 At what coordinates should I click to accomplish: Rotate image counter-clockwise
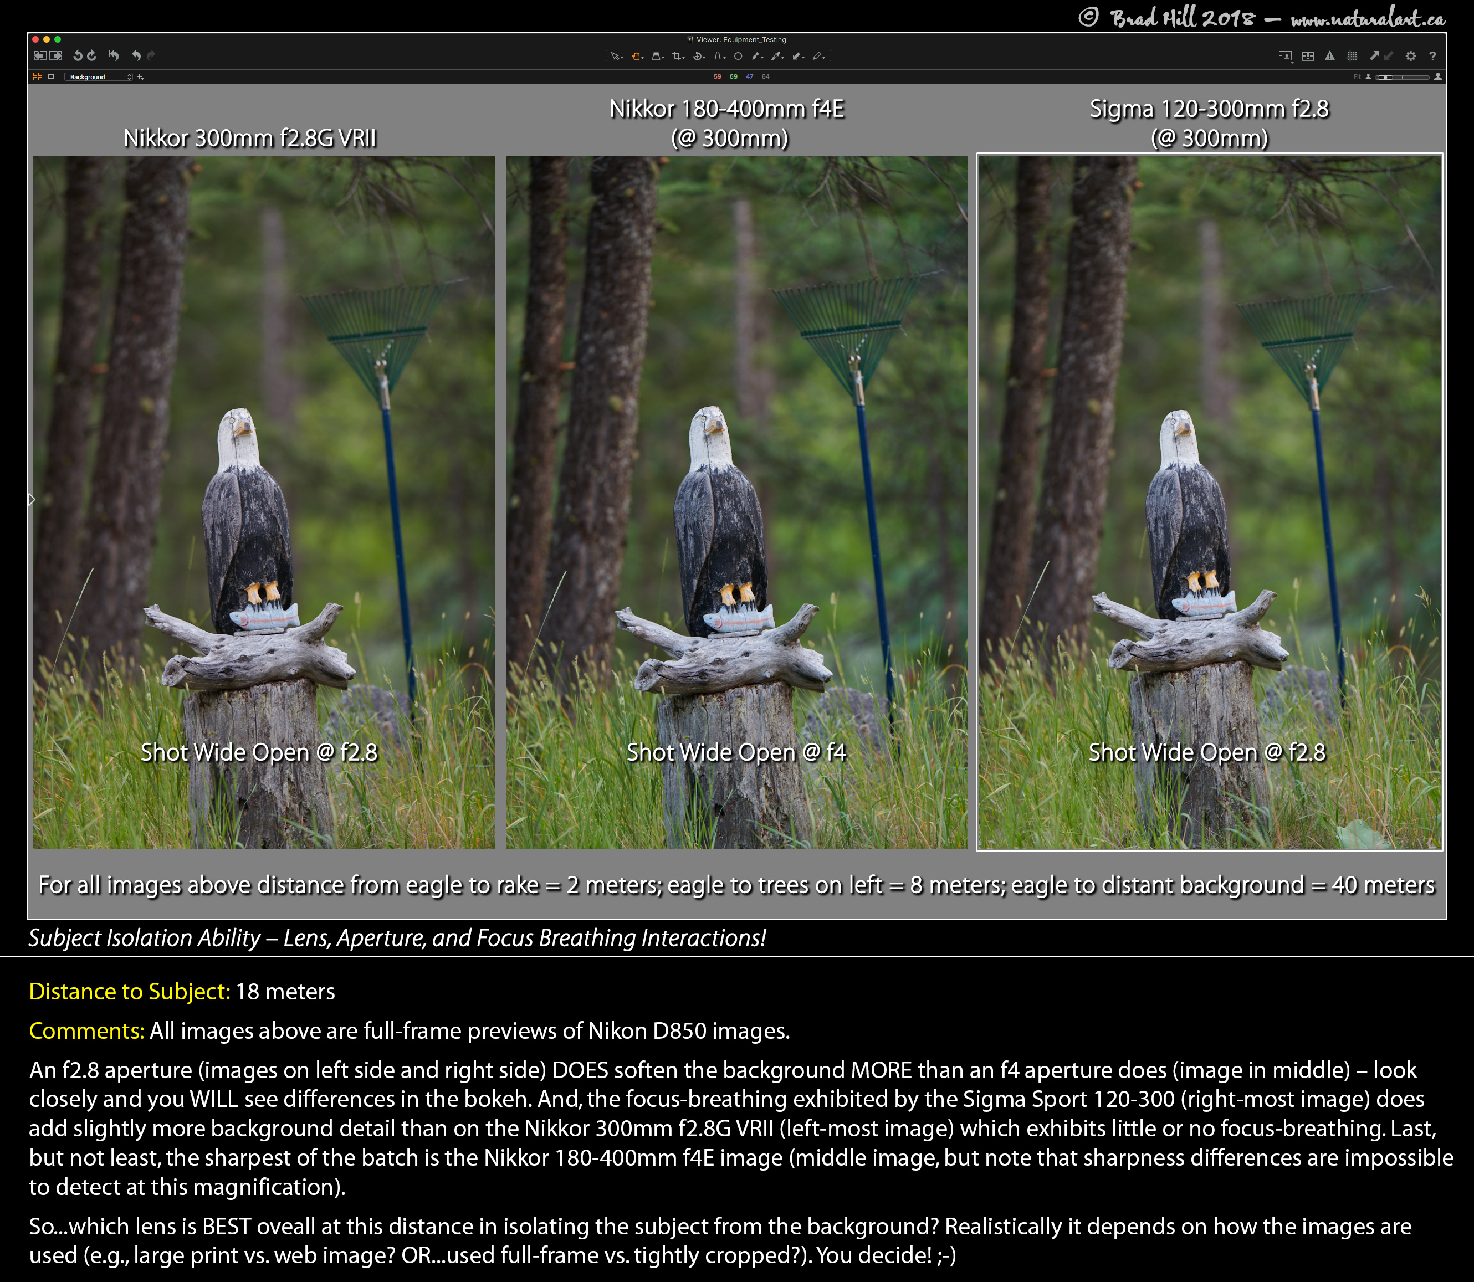tap(78, 56)
